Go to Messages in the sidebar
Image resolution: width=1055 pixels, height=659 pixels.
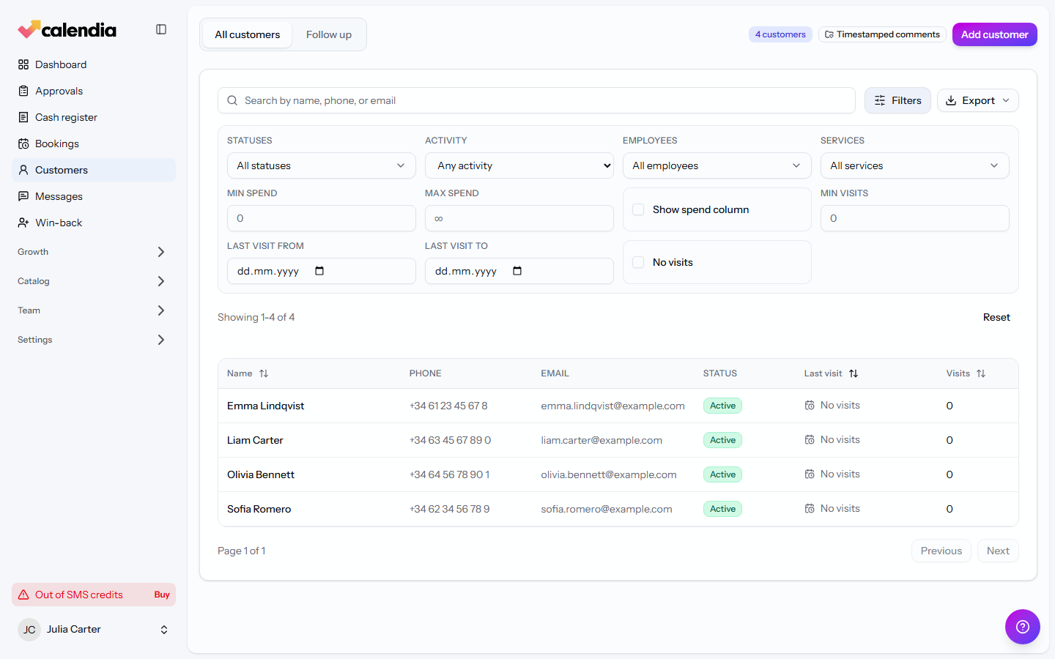[x=94, y=196]
